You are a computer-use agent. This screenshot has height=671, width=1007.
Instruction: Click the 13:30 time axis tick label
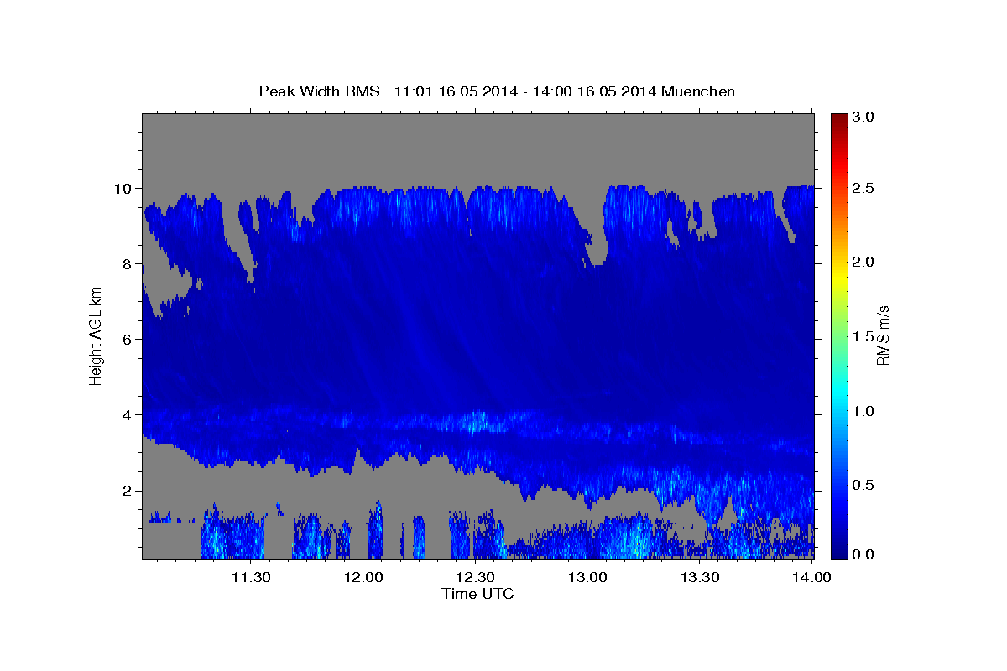point(700,577)
